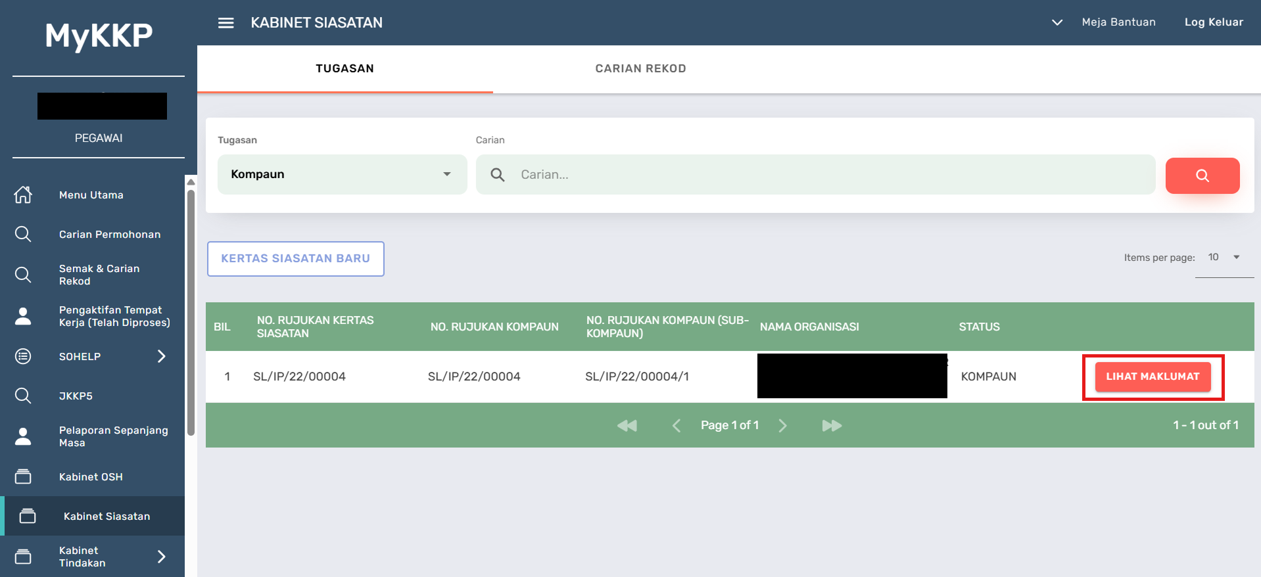Go to the next page of results
This screenshot has height=577, width=1261.
pyautogui.click(x=782, y=426)
